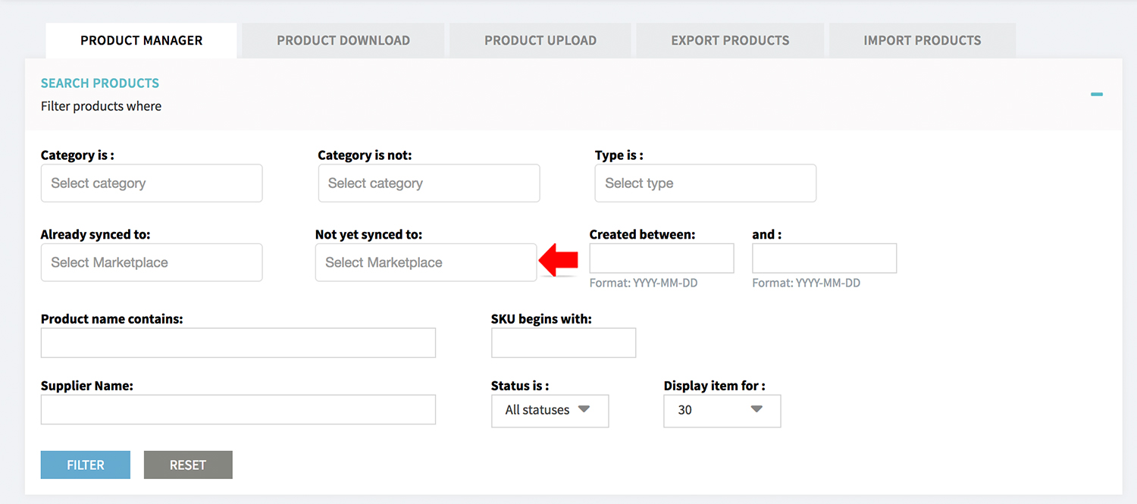Open the Product Upload tab
The image size is (1137, 504).
pyautogui.click(x=540, y=40)
